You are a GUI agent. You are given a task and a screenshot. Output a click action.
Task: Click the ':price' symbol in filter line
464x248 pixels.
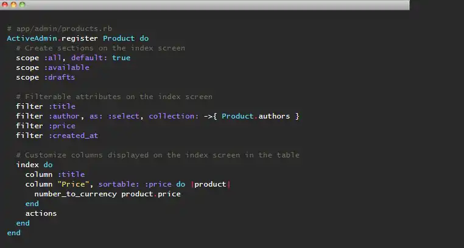pos(62,126)
